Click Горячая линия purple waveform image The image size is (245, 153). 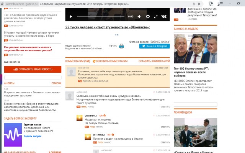point(13,135)
